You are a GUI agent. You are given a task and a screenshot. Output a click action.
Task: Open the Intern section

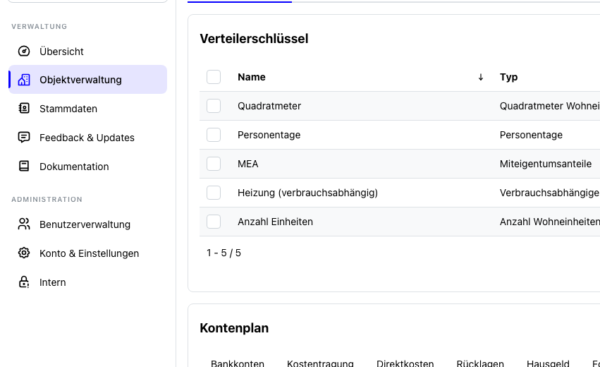[x=87, y=282]
